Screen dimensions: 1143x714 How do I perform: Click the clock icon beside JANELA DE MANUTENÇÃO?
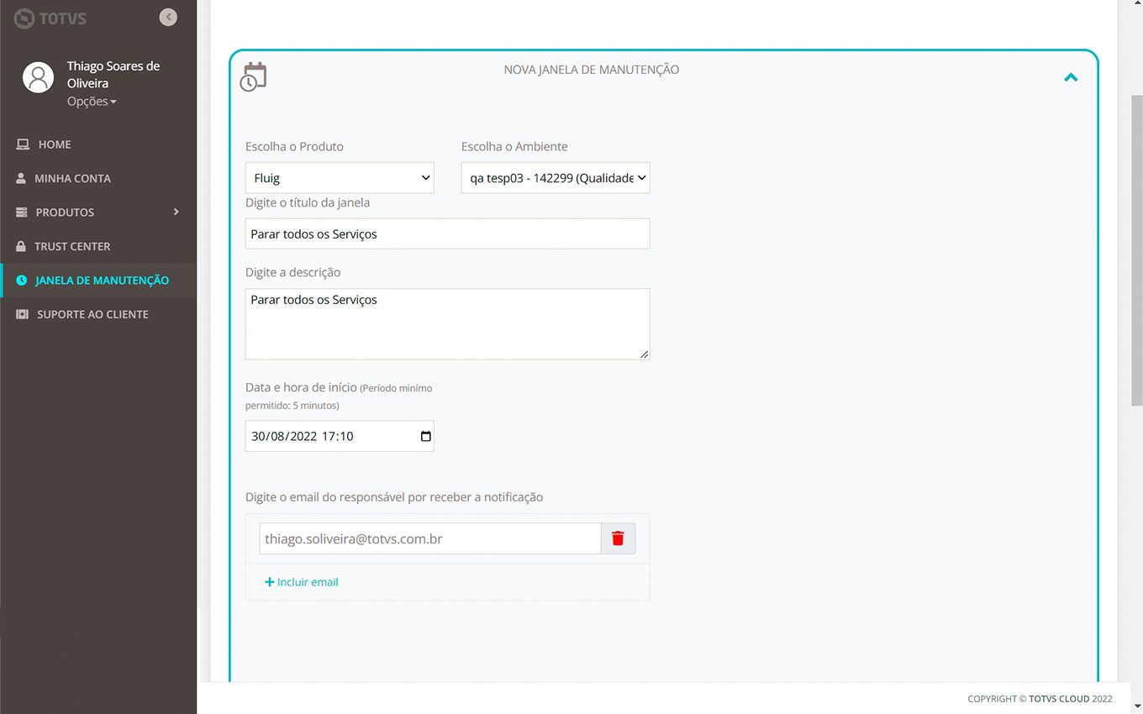22,280
